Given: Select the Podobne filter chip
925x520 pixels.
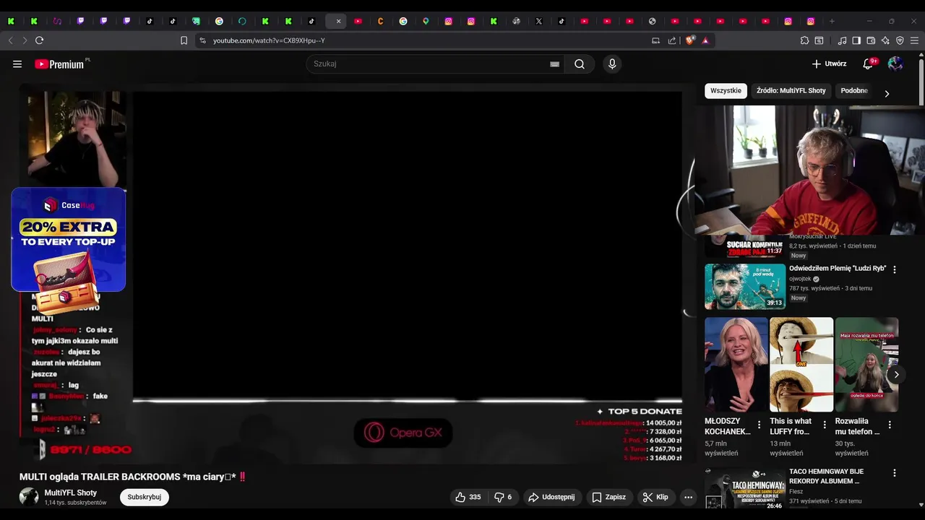Looking at the screenshot, I should click(x=854, y=91).
